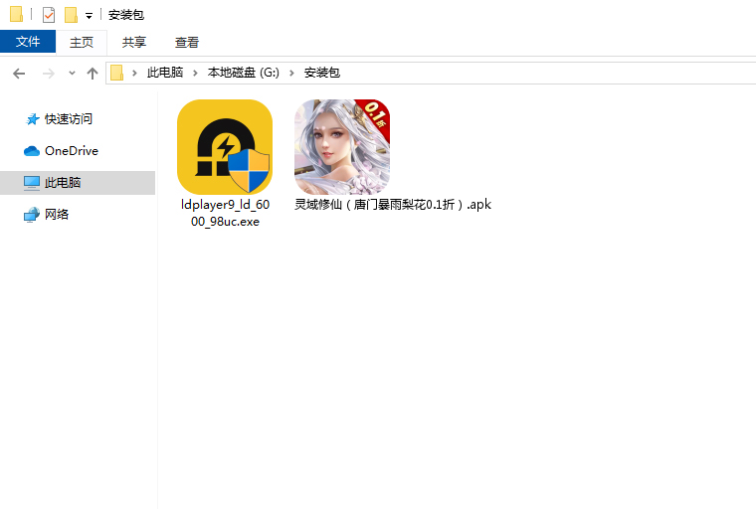Click the 本地磁盘 (G:) breadcrumb link
The height and width of the screenshot is (509, 756).
pyautogui.click(x=244, y=74)
